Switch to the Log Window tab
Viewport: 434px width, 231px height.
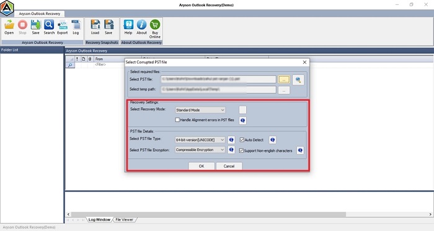tap(99, 220)
